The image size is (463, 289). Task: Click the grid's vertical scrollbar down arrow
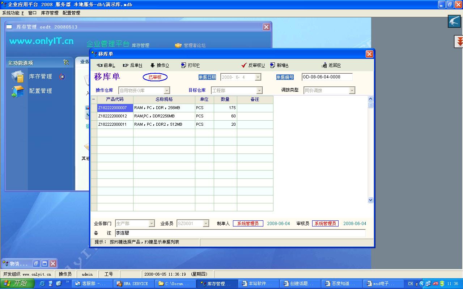pyautogui.click(x=370, y=200)
